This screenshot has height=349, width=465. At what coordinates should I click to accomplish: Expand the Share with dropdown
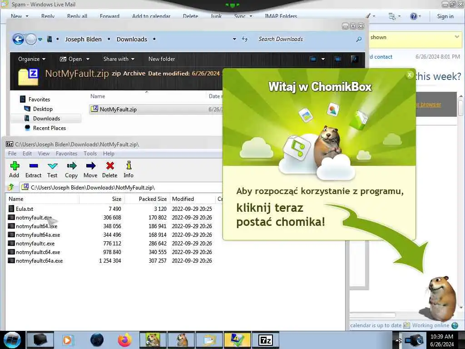[119, 59]
